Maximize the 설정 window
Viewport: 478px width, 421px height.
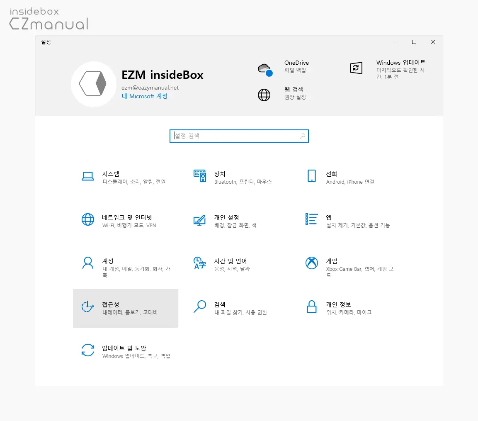(414, 42)
